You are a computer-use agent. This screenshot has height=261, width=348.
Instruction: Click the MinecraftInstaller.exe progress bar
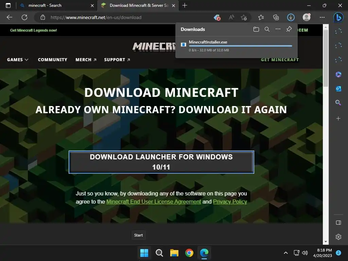pyautogui.click(x=240, y=46)
